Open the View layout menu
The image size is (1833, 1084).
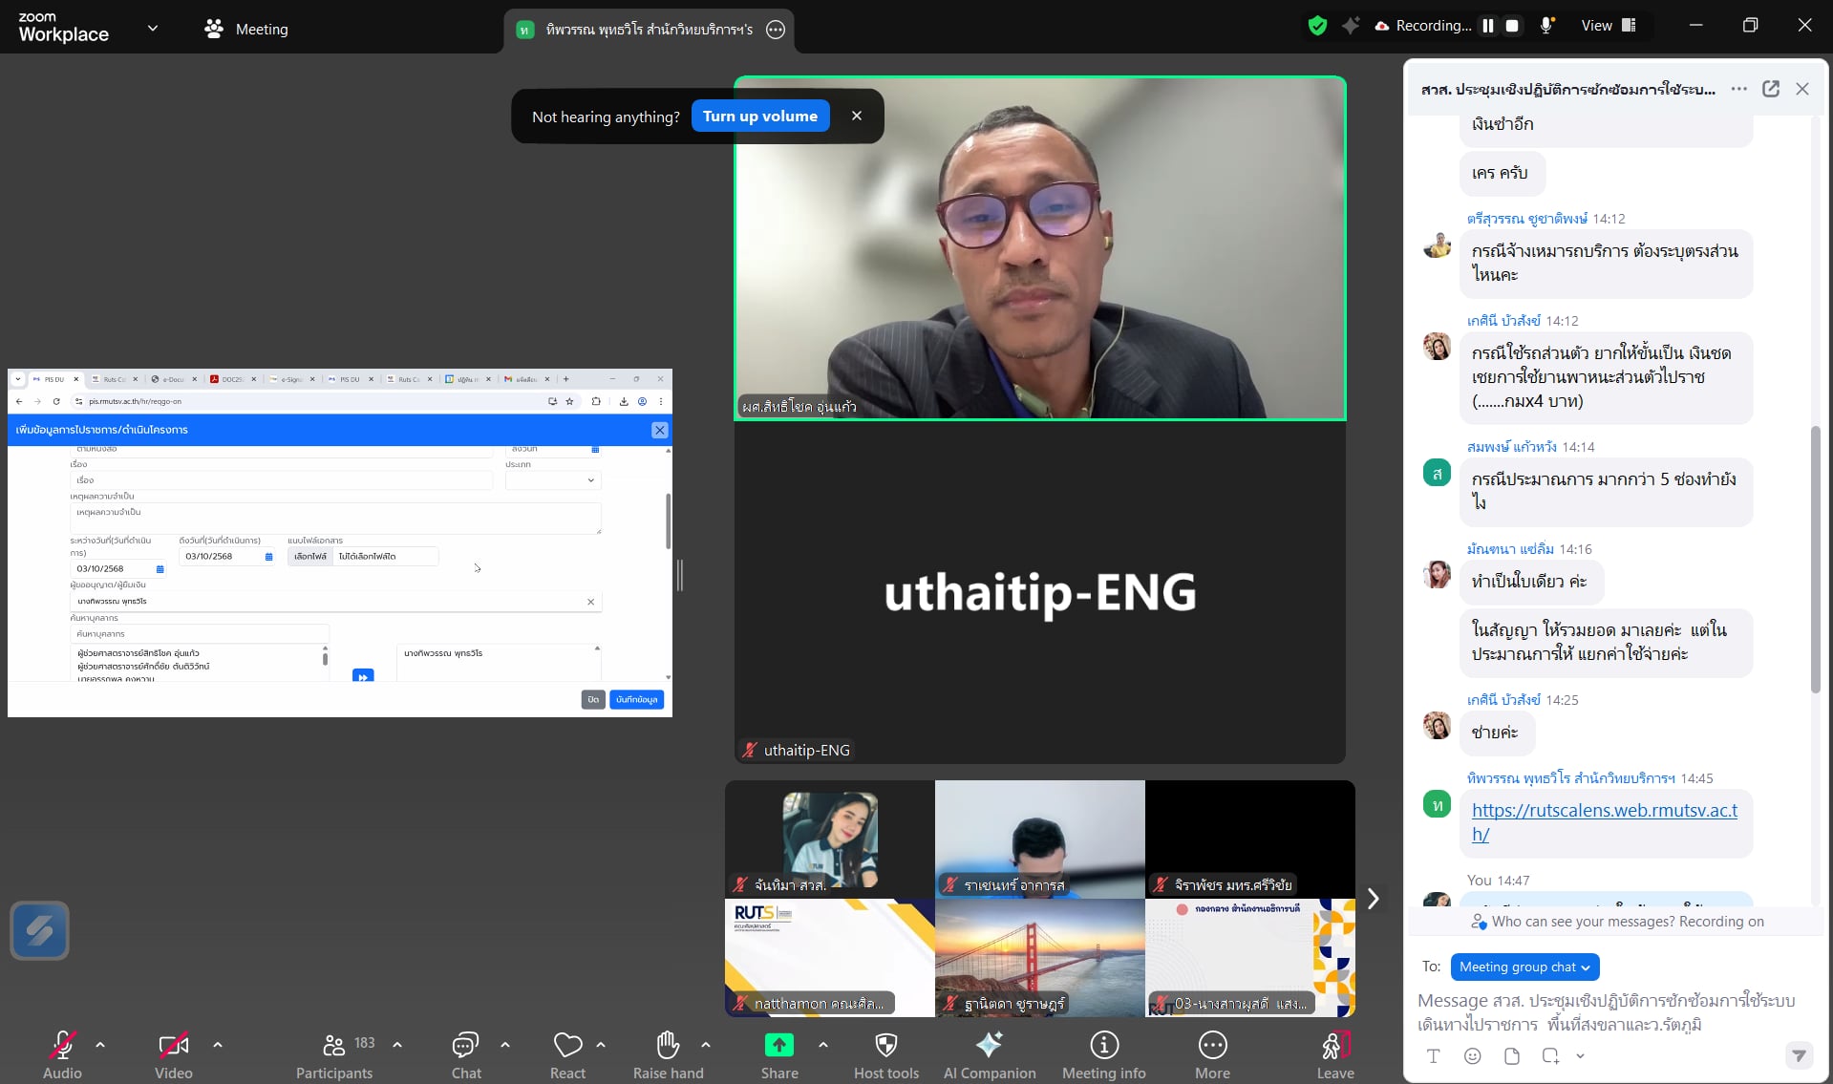coord(1609,26)
